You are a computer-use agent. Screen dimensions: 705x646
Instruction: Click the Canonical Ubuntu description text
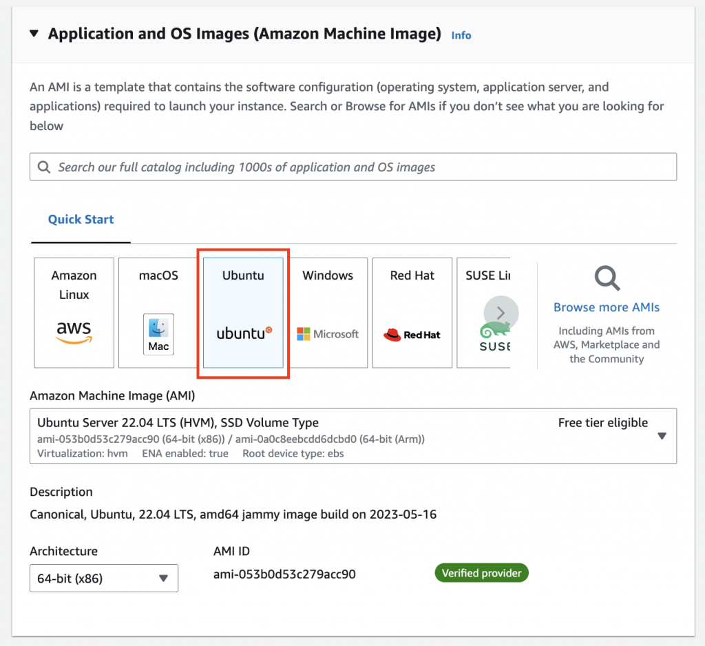(x=233, y=514)
